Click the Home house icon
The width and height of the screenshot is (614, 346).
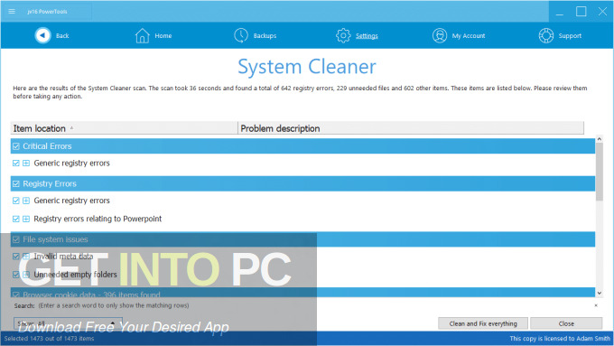tap(142, 35)
